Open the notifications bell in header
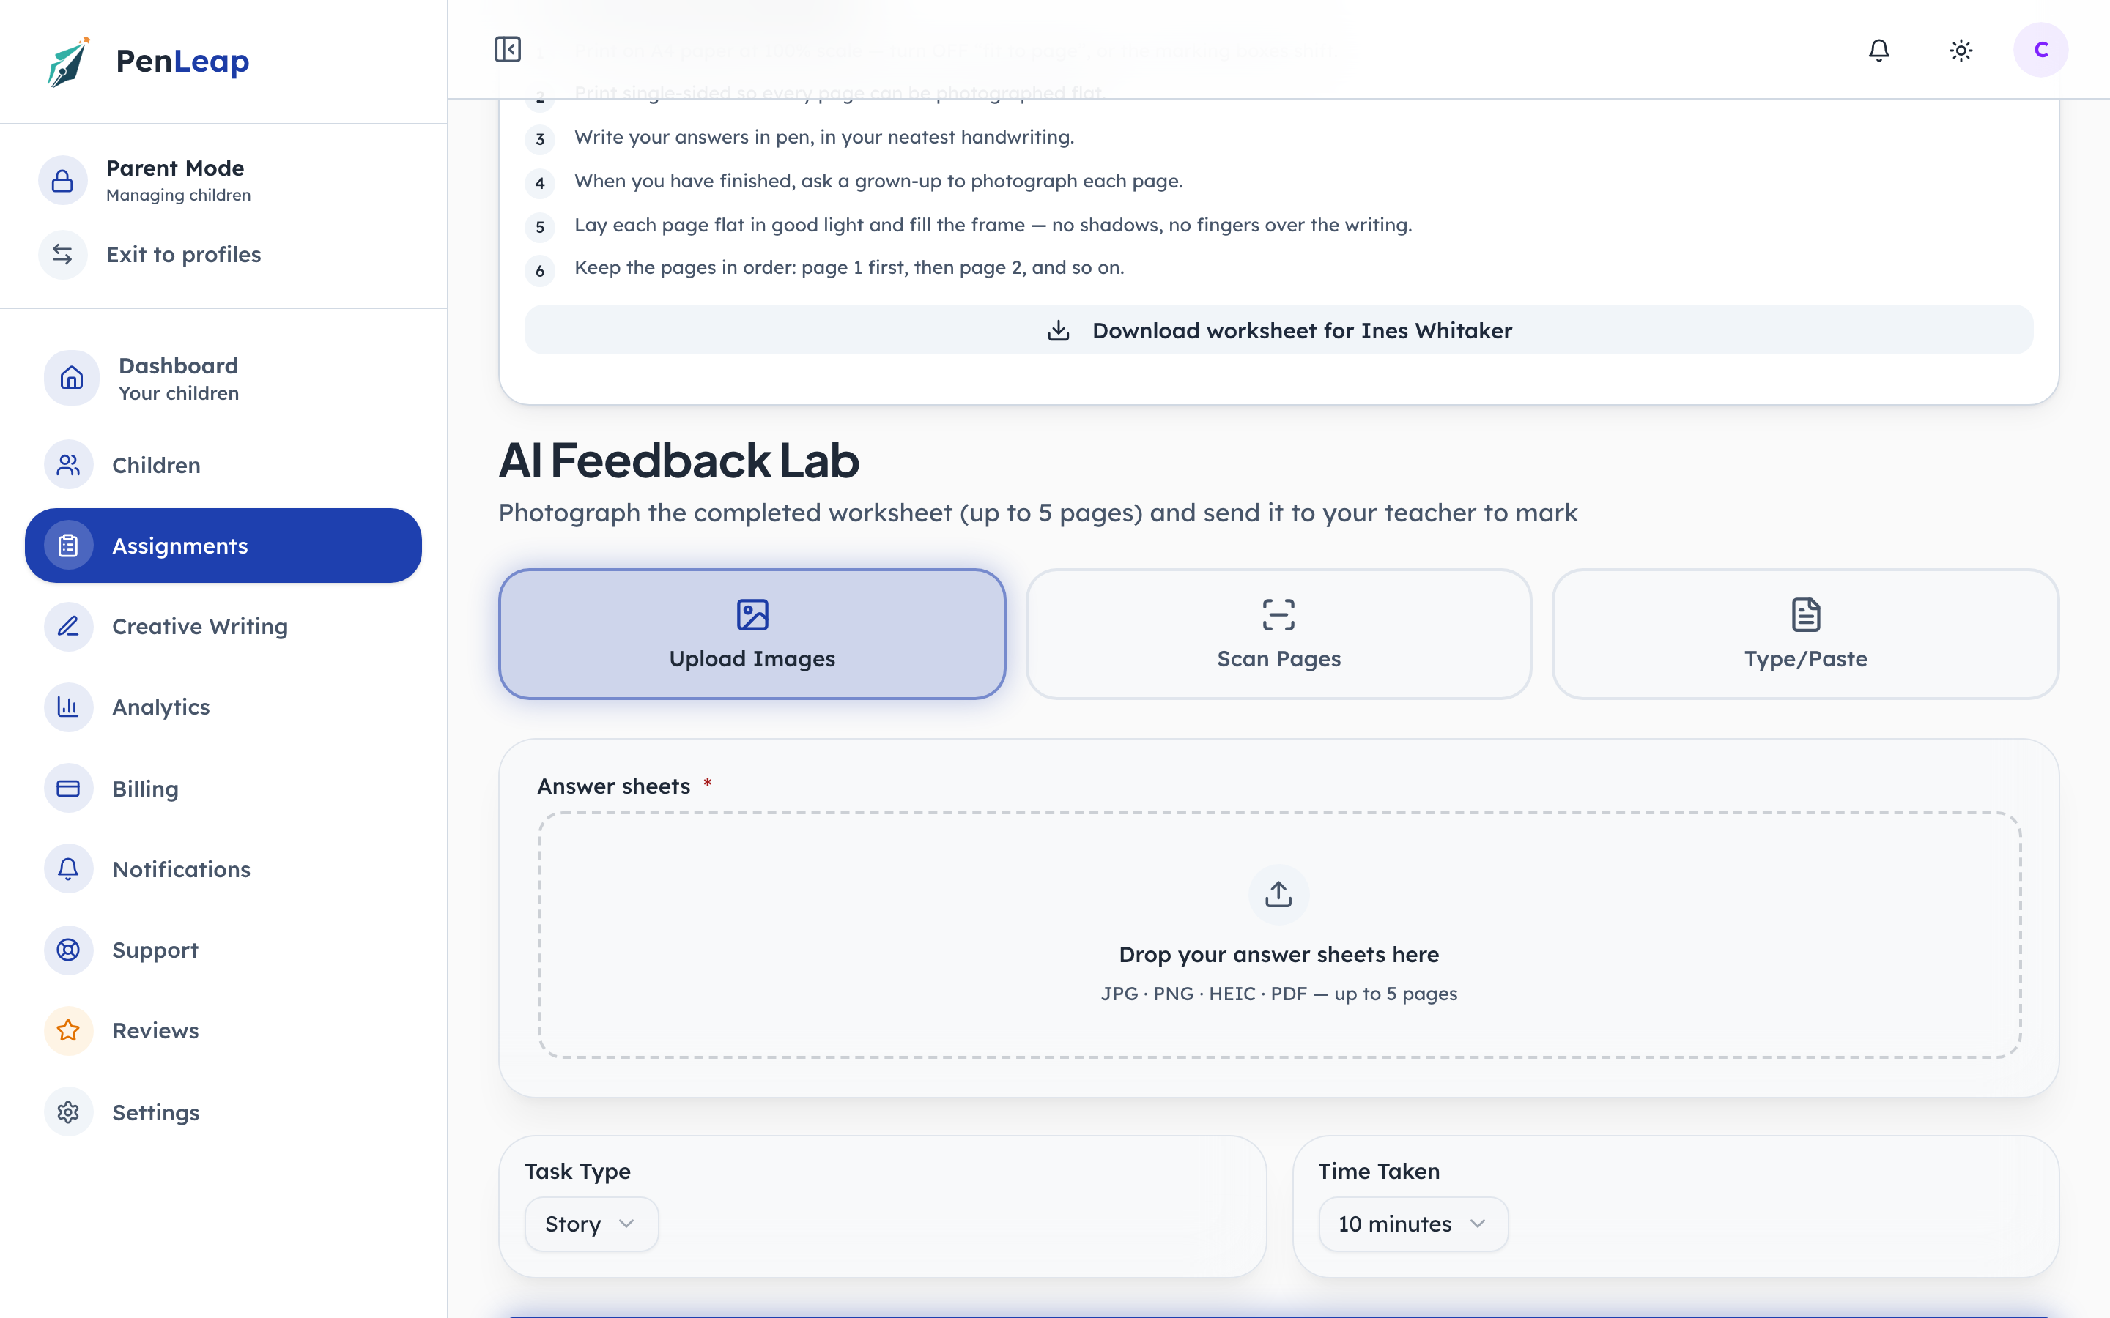This screenshot has height=1318, width=2110. click(x=1879, y=50)
